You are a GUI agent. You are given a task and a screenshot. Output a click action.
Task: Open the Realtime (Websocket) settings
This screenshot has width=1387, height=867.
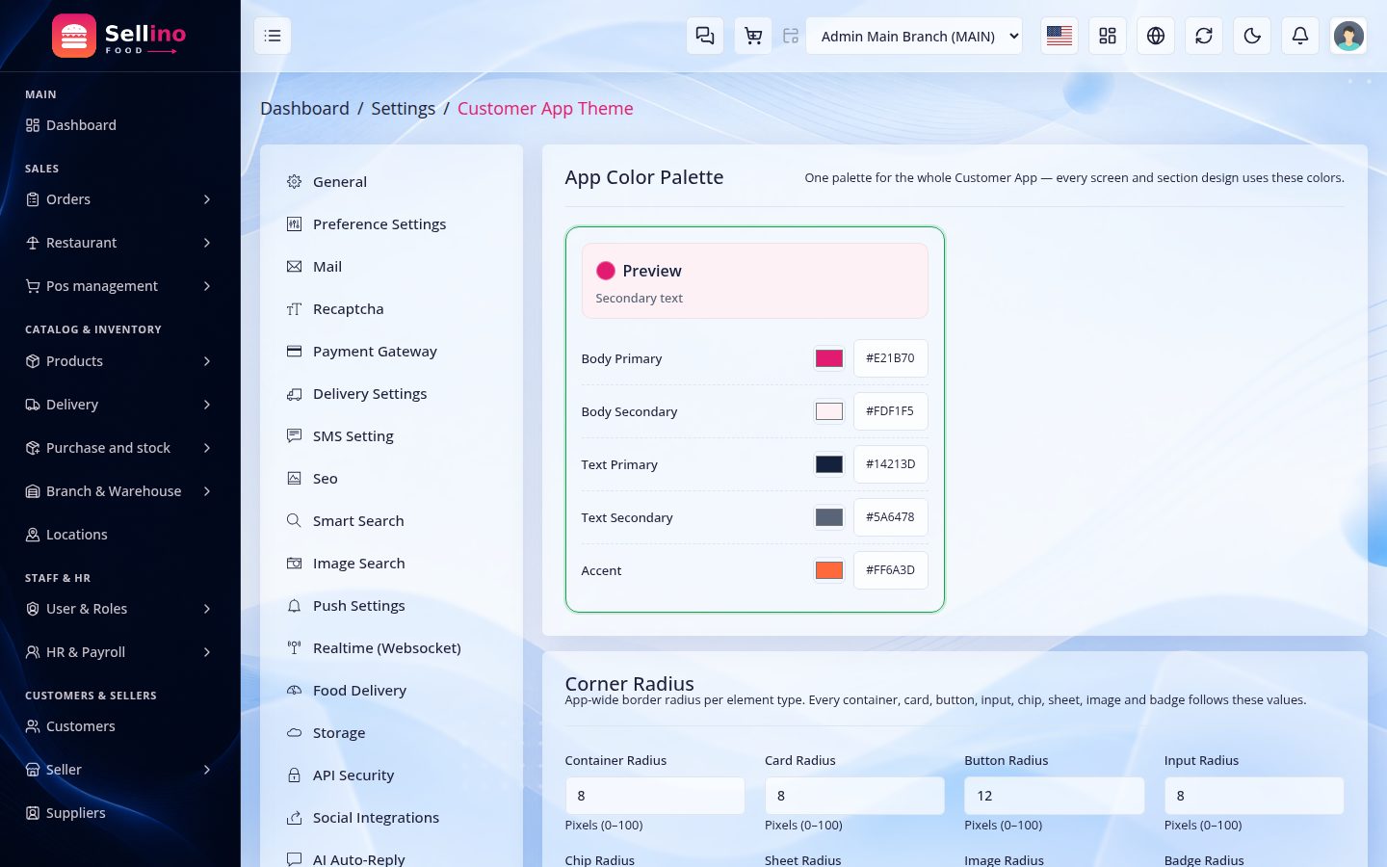[x=391, y=648]
